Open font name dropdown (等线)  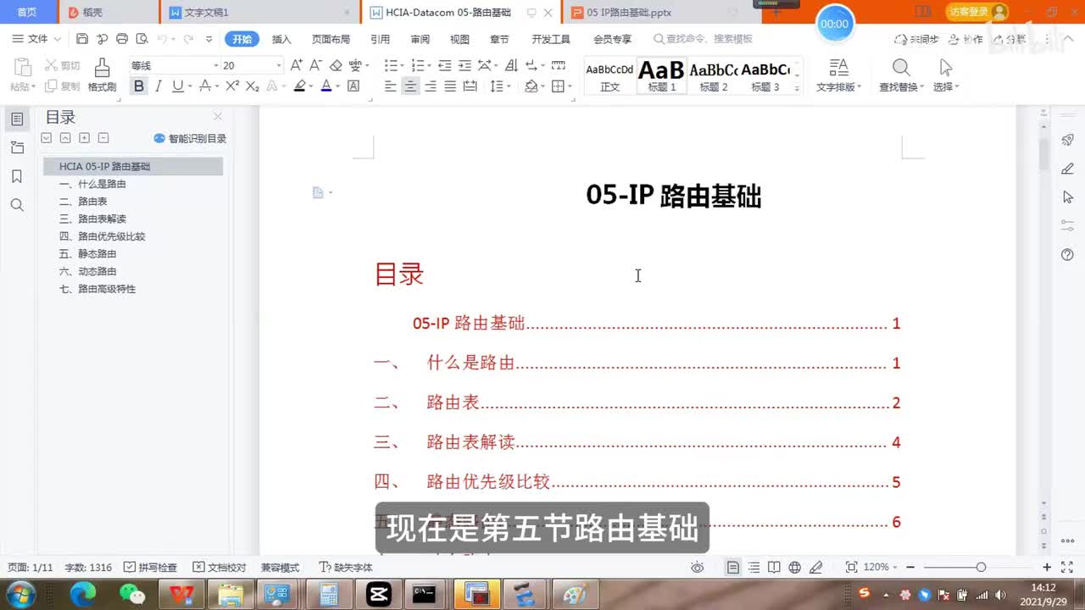pos(215,65)
